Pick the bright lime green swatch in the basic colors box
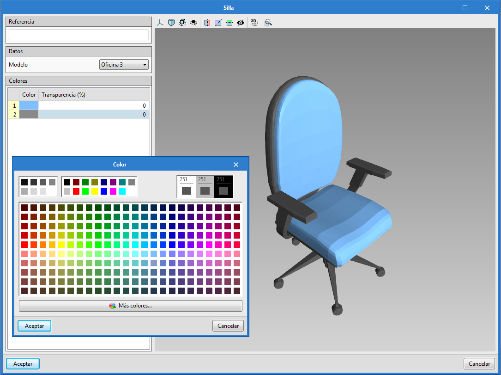501x375 pixels. pos(85,191)
